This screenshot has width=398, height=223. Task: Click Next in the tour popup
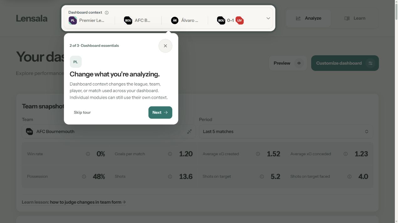160,112
